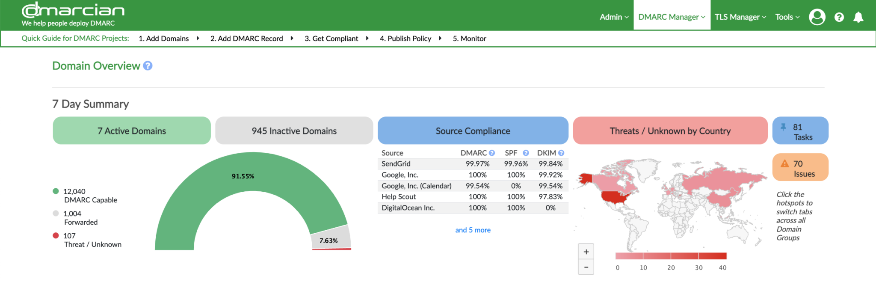Screen dimensions: 876x288
Task: Click the red Threat / Unknown legend dot
Action: point(56,235)
